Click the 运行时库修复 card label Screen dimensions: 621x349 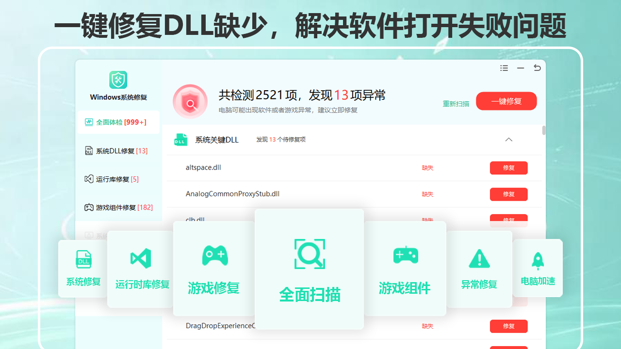tap(142, 284)
